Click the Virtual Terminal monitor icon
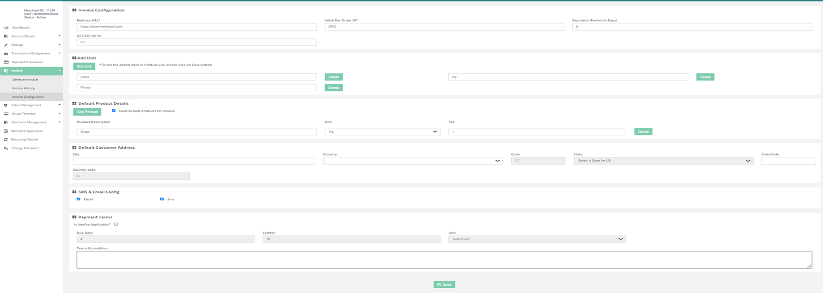Viewport: 823px width, 293px height. (x=6, y=114)
